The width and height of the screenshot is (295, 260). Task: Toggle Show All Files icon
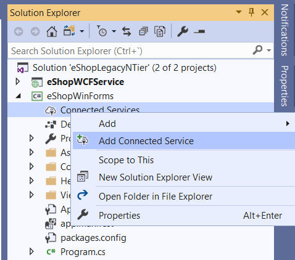tap(160, 31)
